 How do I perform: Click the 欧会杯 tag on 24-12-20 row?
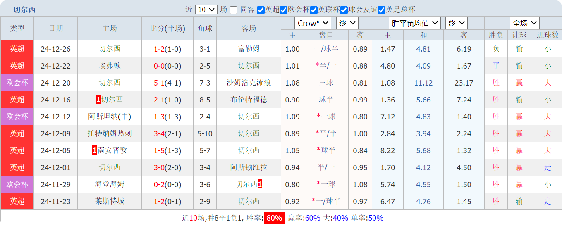coord(17,83)
